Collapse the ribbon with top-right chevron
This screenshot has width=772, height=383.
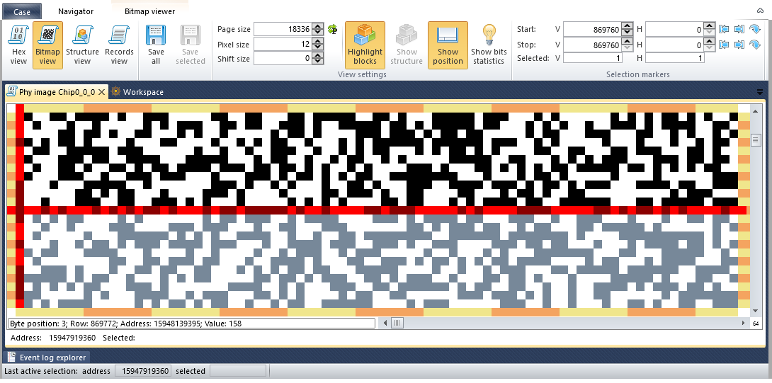pos(760,11)
